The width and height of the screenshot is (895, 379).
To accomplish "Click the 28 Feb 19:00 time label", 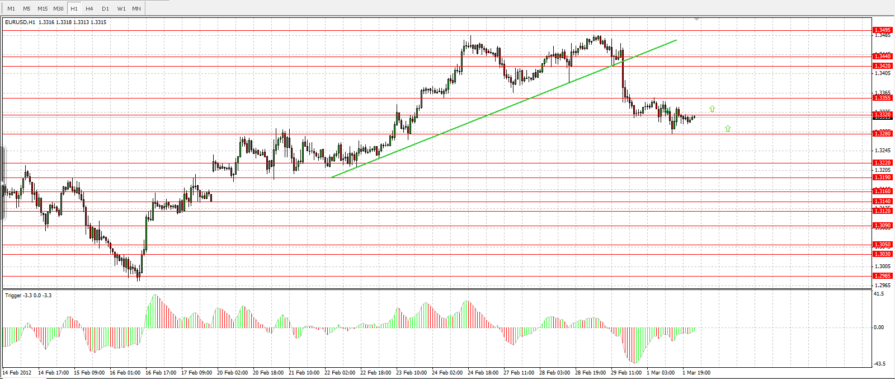I will (591, 373).
